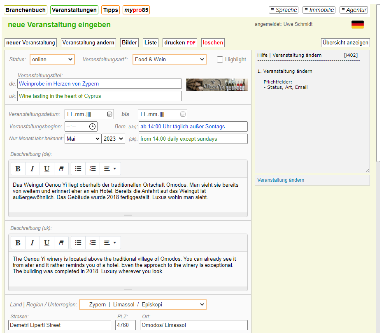
Task: Click Übersicht anzeigen button
Action: [x=345, y=42]
